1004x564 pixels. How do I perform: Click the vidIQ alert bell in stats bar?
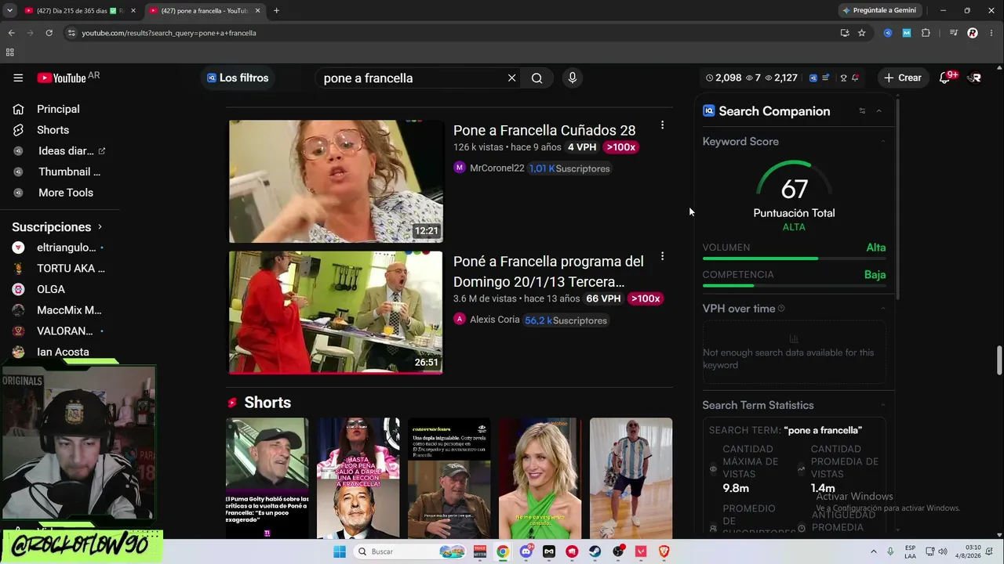(855, 78)
